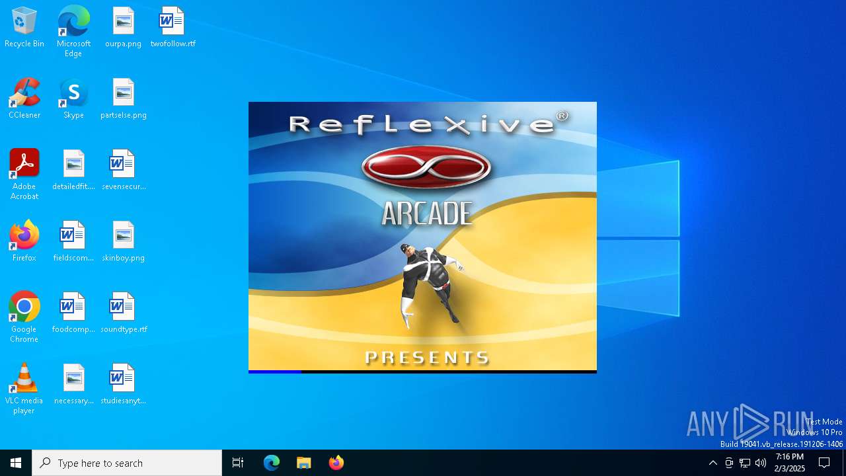
Task: Select the sevensecur document icon
Action: coord(124,171)
